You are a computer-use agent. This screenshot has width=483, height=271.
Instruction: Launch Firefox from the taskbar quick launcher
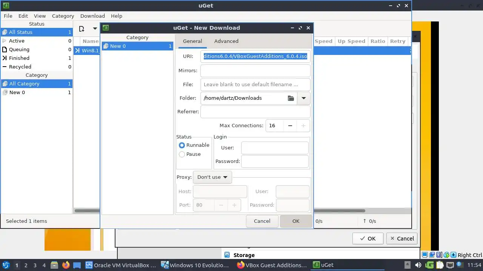pyautogui.click(x=66, y=265)
